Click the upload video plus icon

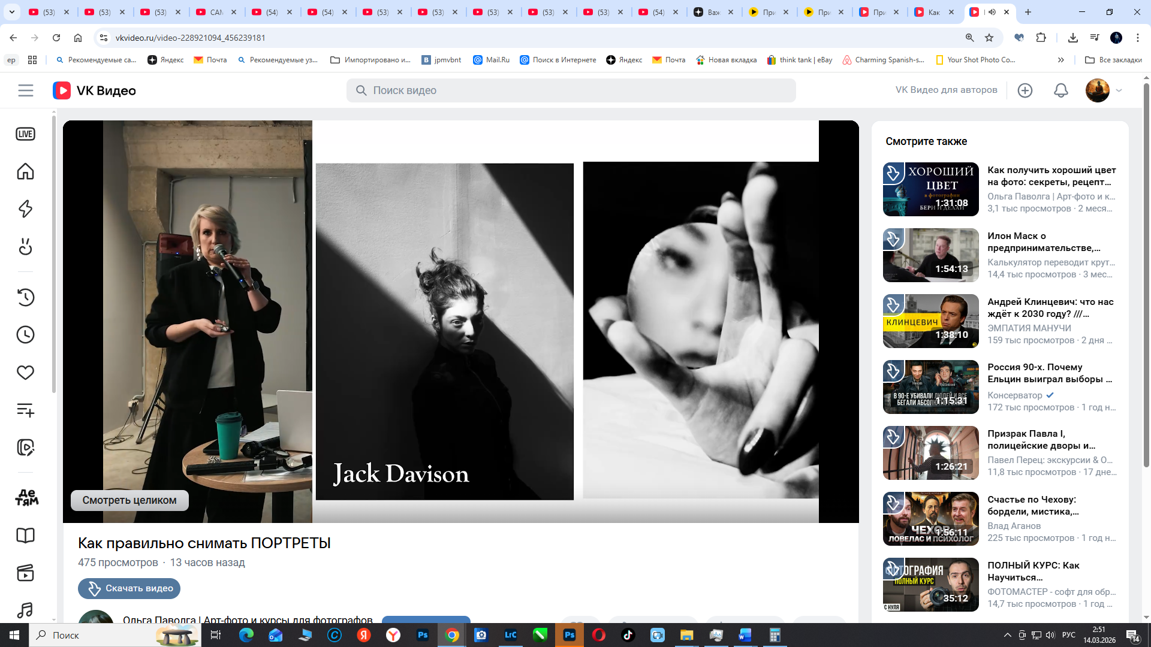coord(1025,90)
